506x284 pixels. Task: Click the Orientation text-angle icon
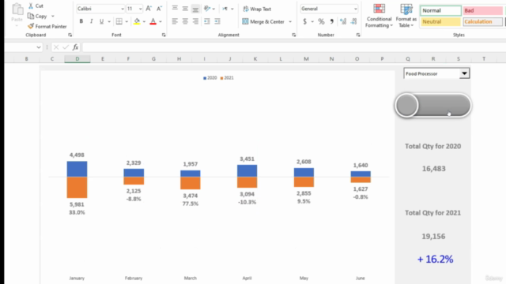207,9
